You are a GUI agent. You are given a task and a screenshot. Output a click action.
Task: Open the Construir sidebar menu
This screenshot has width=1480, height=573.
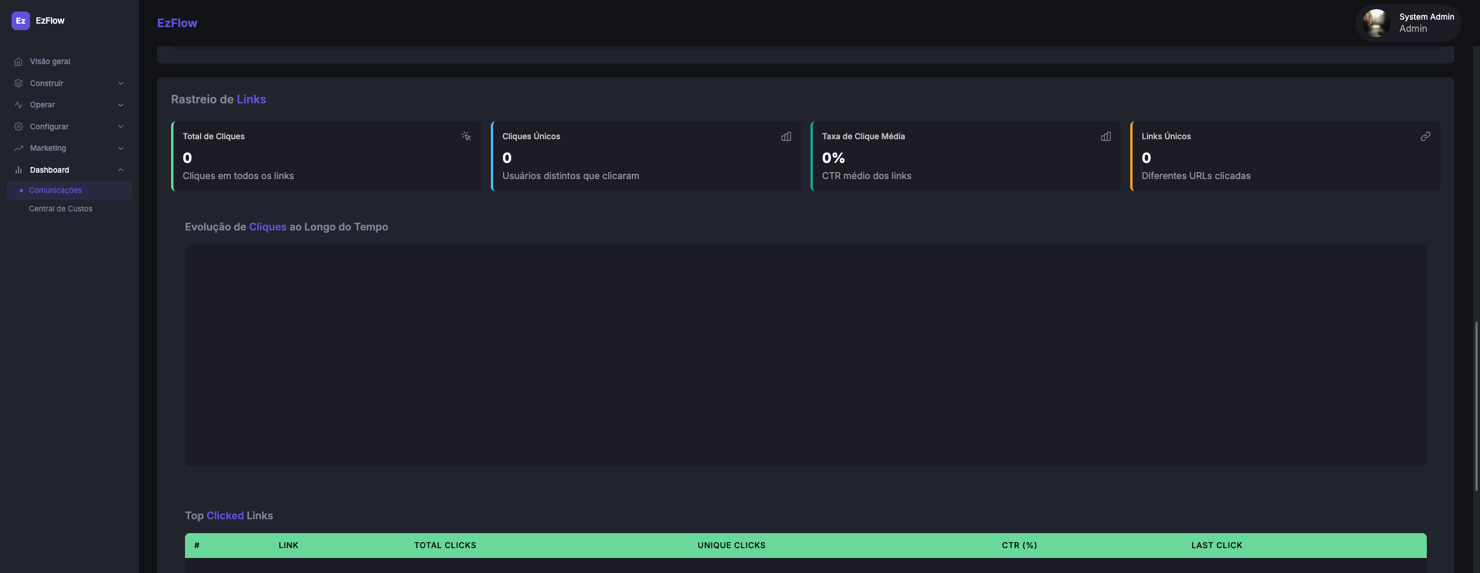pos(69,83)
